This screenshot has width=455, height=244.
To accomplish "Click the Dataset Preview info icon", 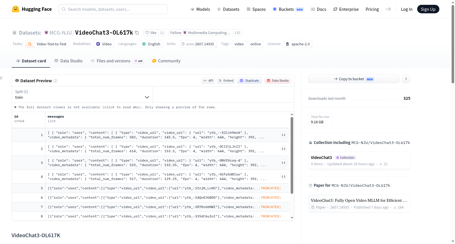I will (x=55, y=81).
